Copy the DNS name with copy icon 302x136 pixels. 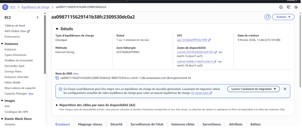click(57, 78)
